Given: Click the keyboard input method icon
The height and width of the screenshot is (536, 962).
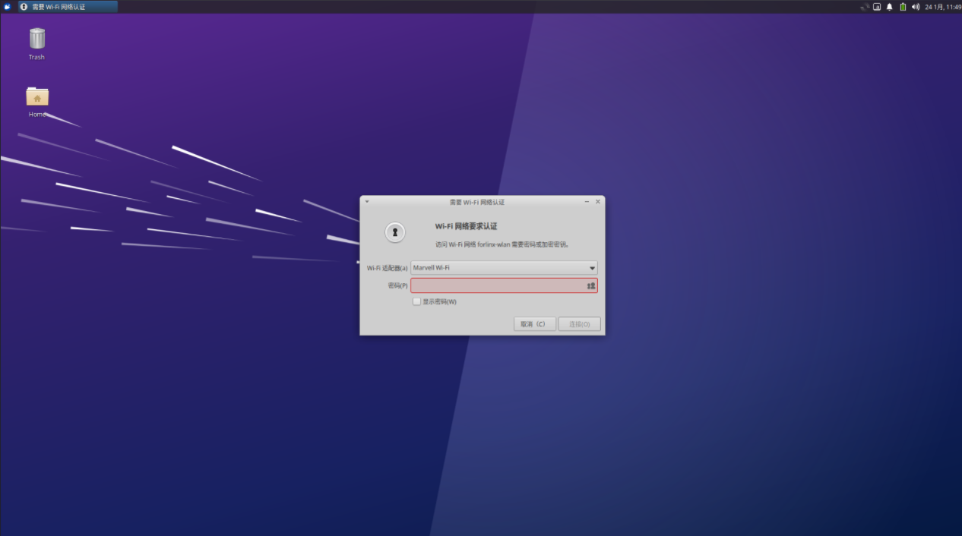Looking at the screenshot, I should coord(877,7).
